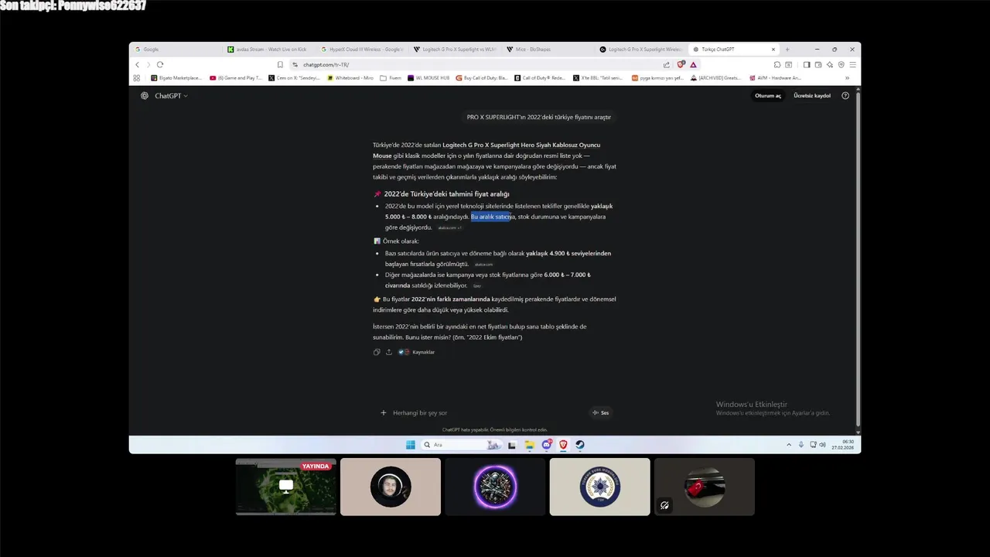
Task: Open File Explorer from the taskbar
Action: (530, 445)
